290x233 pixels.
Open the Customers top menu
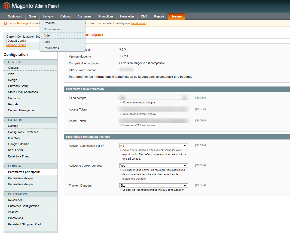pyautogui.click(x=84, y=16)
